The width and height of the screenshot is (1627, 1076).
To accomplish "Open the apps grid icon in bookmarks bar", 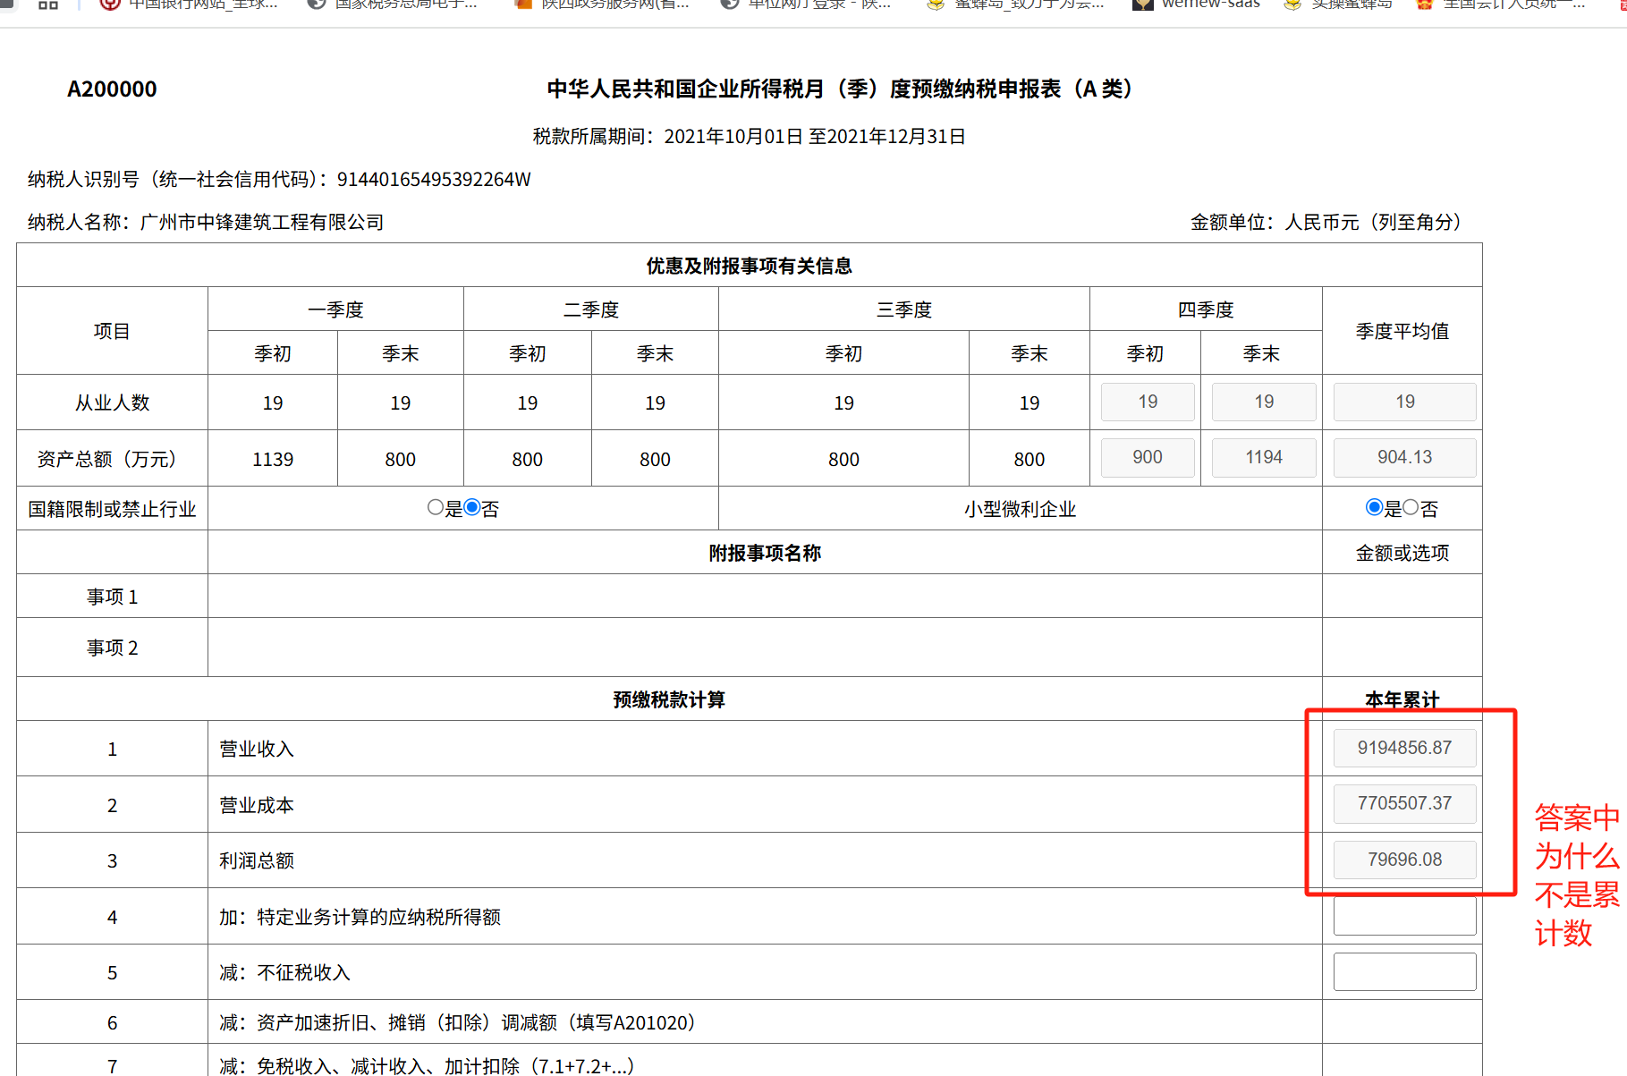I will tap(48, 4).
